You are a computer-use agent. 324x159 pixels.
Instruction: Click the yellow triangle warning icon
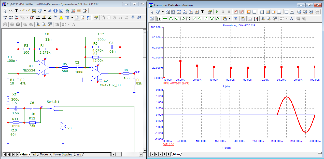click(61, 18)
